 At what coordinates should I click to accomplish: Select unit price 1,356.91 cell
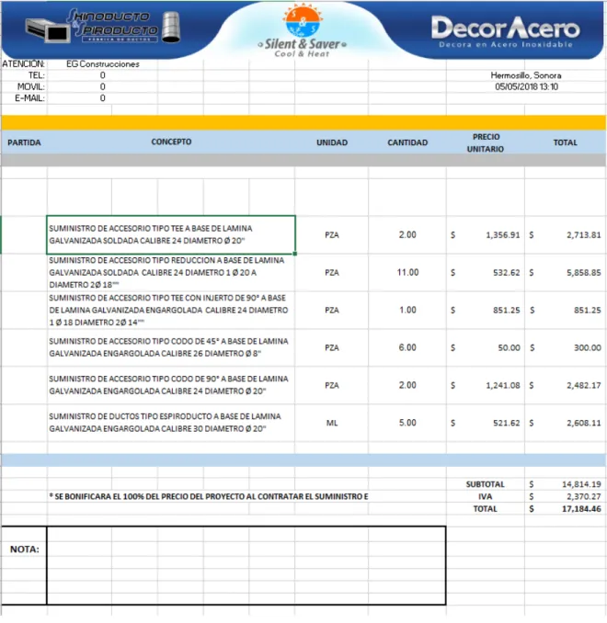pyautogui.click(x=486, y=235)
